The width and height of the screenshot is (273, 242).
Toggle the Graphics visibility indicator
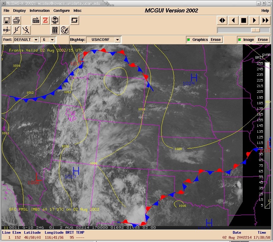pyautogui.click(x=188, y=40)
